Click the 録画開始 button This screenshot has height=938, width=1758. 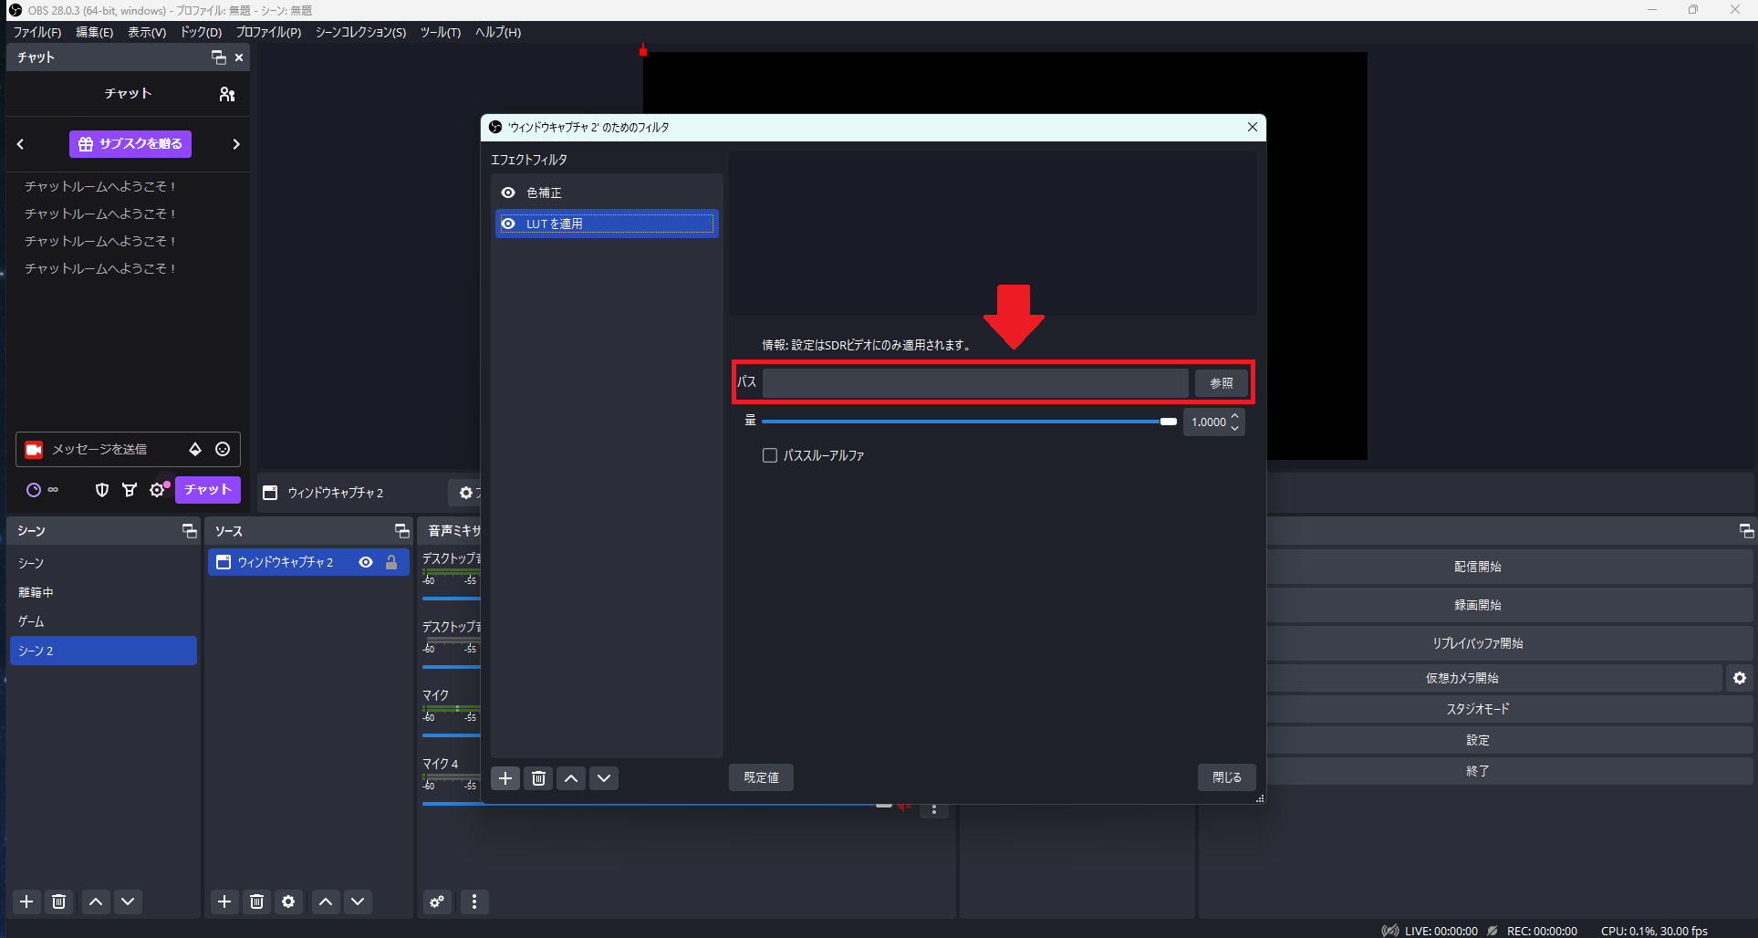tap(1477, 605)
